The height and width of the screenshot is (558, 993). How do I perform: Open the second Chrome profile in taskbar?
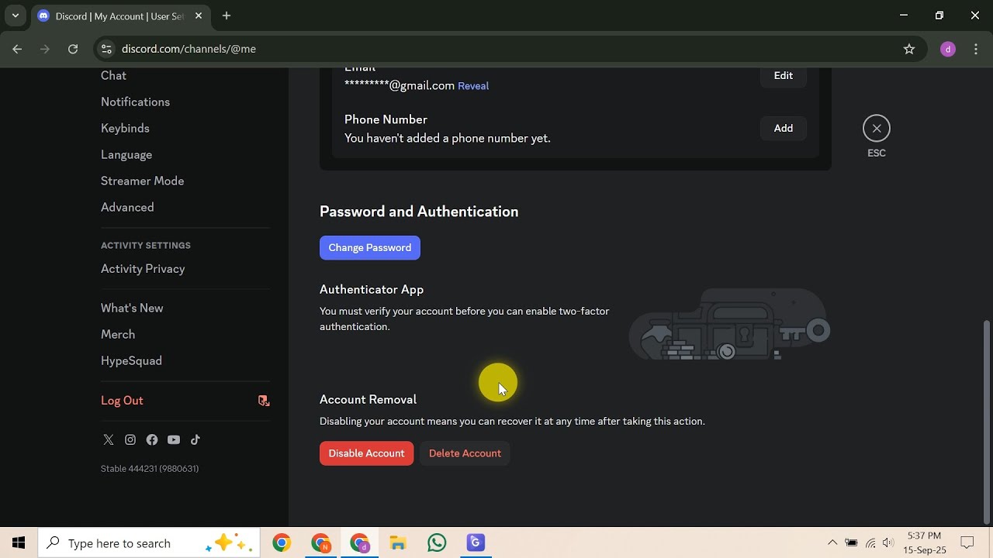pos(320,542)
